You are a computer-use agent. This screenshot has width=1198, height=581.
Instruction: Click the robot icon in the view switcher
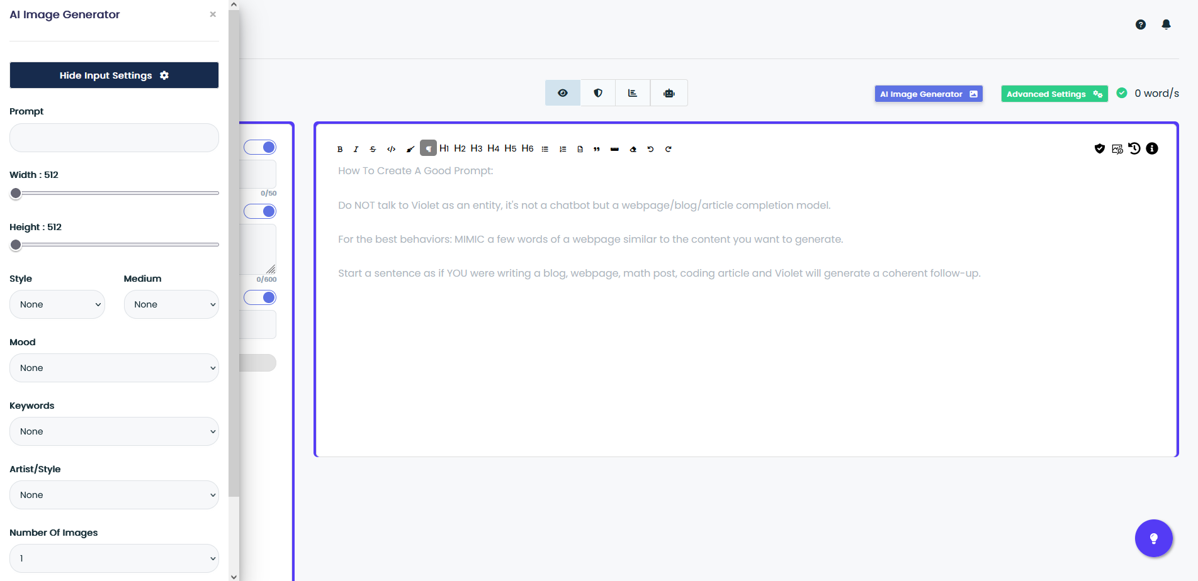click(x=669, y=92)
